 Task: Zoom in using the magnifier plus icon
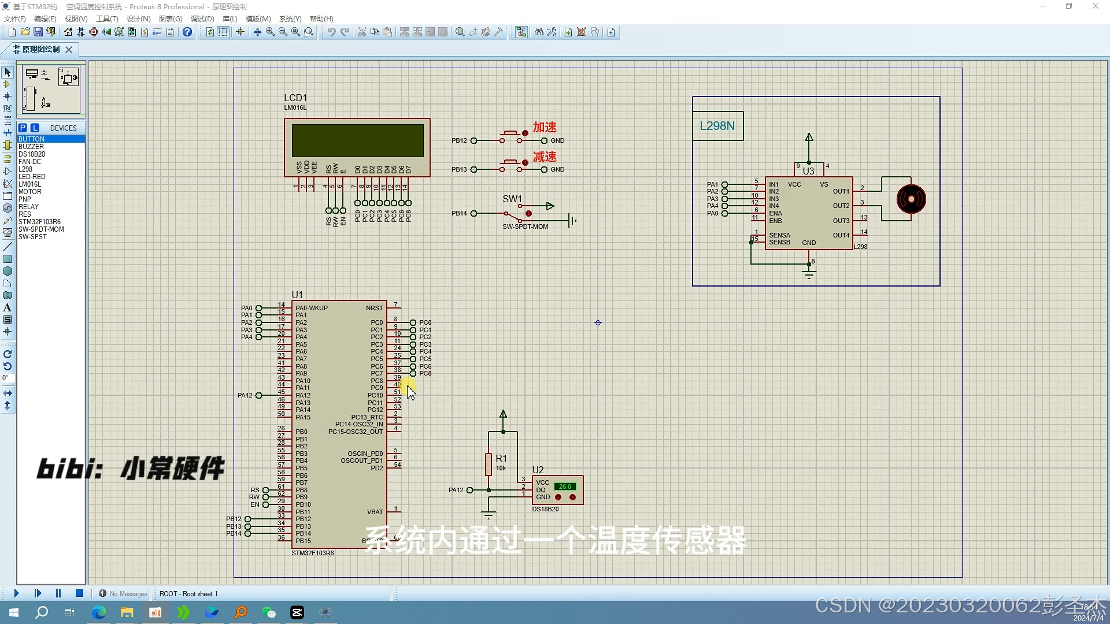point(270,32)
